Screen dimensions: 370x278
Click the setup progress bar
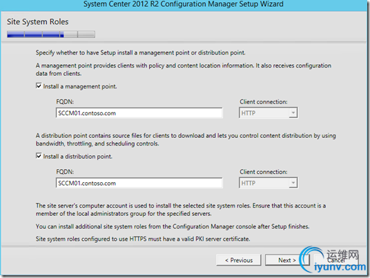point(51,34)
